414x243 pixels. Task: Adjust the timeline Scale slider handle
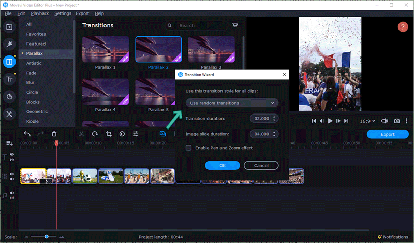[47, 237]
